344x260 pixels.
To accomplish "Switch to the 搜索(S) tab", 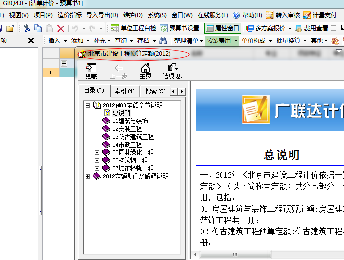I will [155, 91].
